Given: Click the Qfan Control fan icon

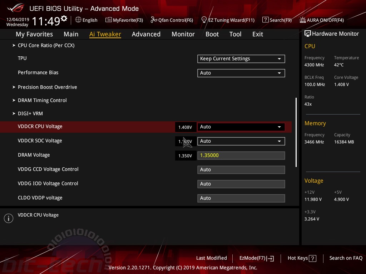Looking at the screenshot, I should pyautogui.click(x=154, y=20).
